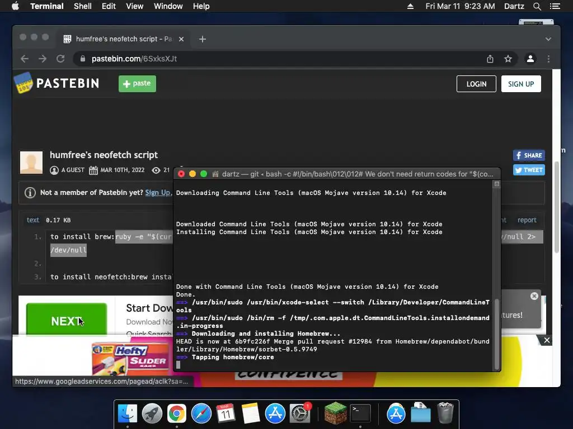Open System Preferences from the Dock

tap(300, 413)
